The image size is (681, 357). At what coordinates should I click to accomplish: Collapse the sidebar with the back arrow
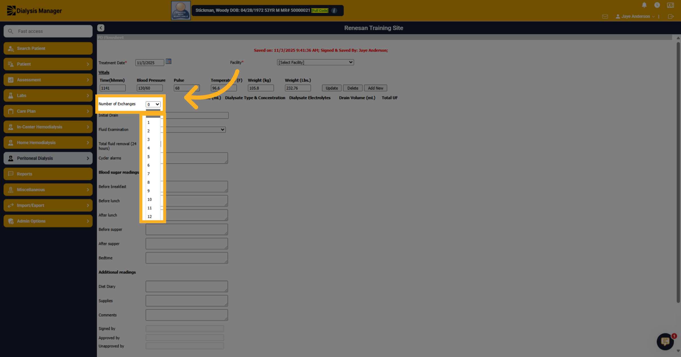click(101, 28)
